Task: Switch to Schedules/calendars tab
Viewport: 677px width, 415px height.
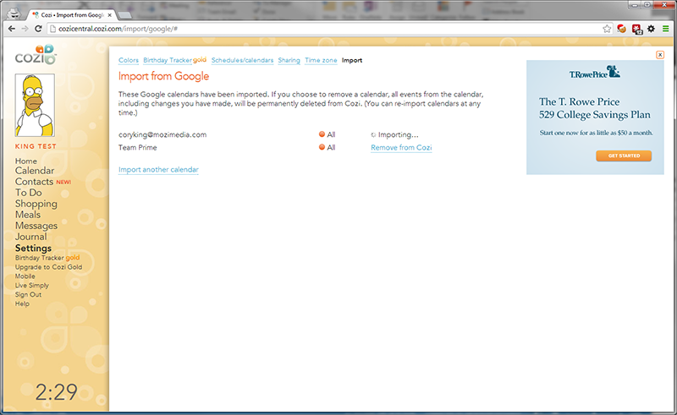Action: click(242, 61)
